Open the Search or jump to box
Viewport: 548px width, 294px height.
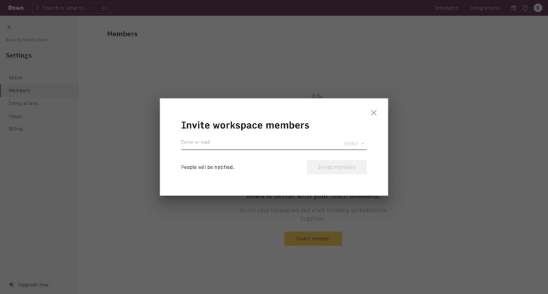coord(72,8)
